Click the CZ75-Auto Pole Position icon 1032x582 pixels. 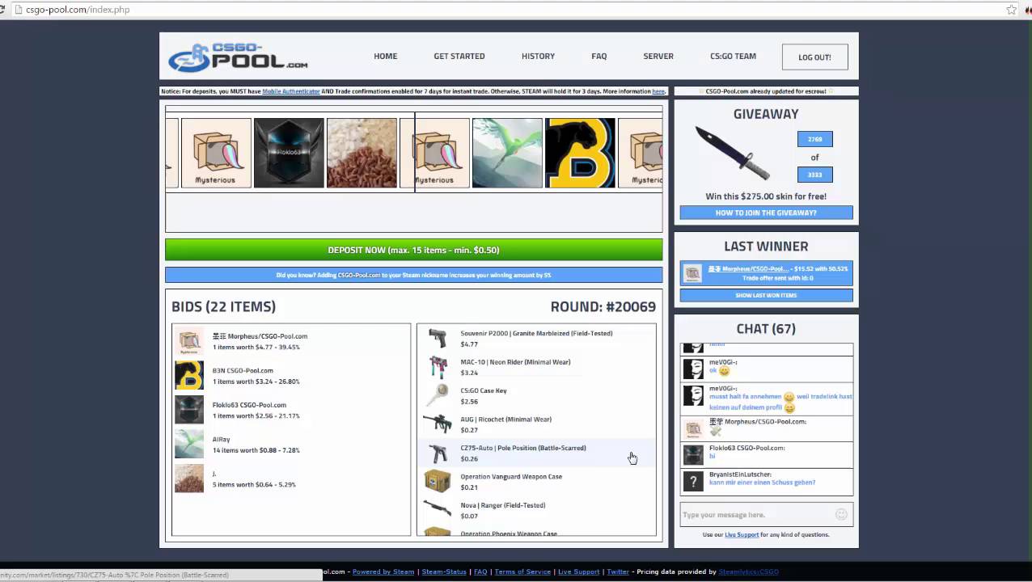438,453
